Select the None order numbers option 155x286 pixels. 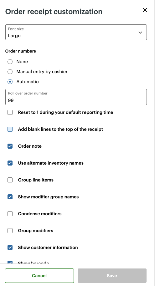(10, 62)
